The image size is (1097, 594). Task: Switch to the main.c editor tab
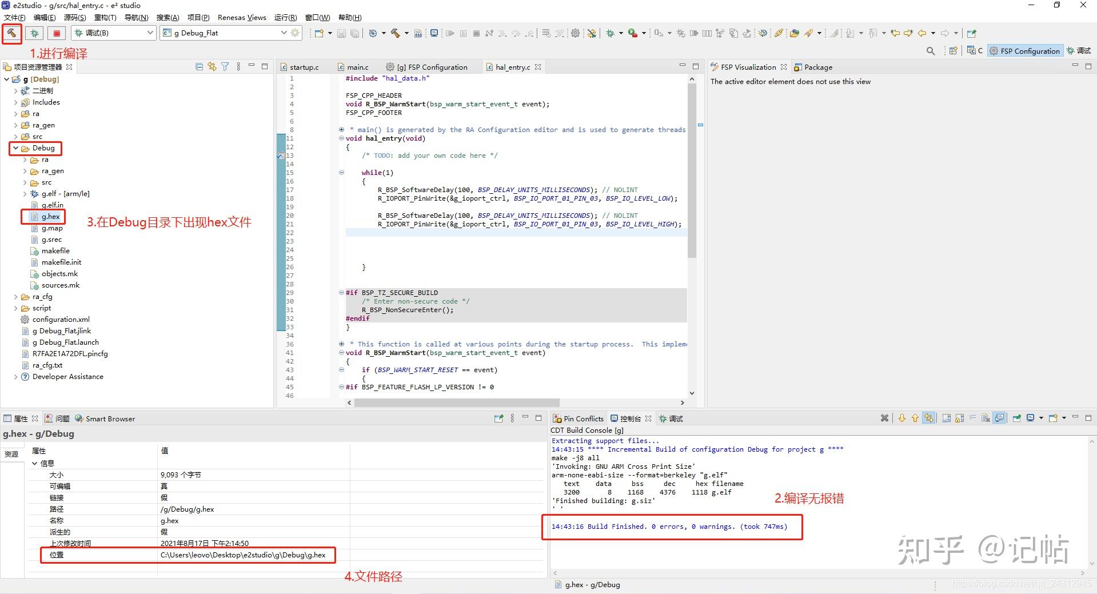(x=357, y=67)
